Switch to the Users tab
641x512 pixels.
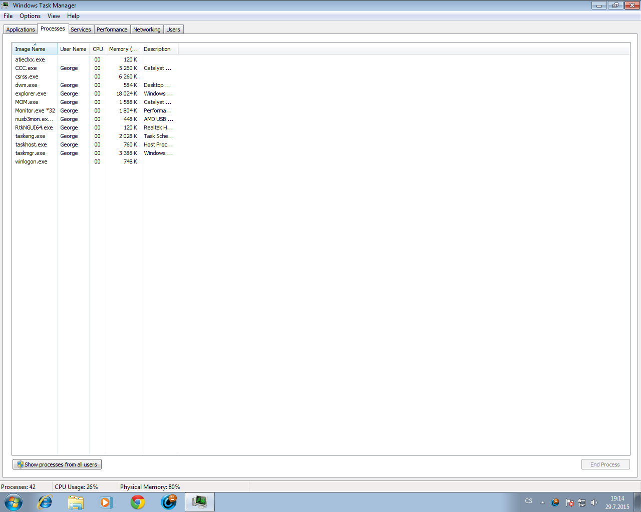point(173,29)
